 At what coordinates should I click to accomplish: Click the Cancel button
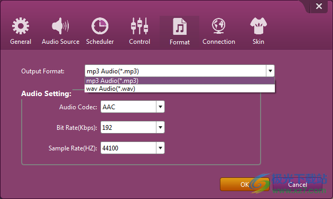pos(297,185)
